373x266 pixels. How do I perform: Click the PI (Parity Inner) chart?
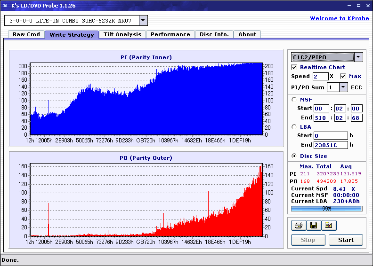pos(146,99)
